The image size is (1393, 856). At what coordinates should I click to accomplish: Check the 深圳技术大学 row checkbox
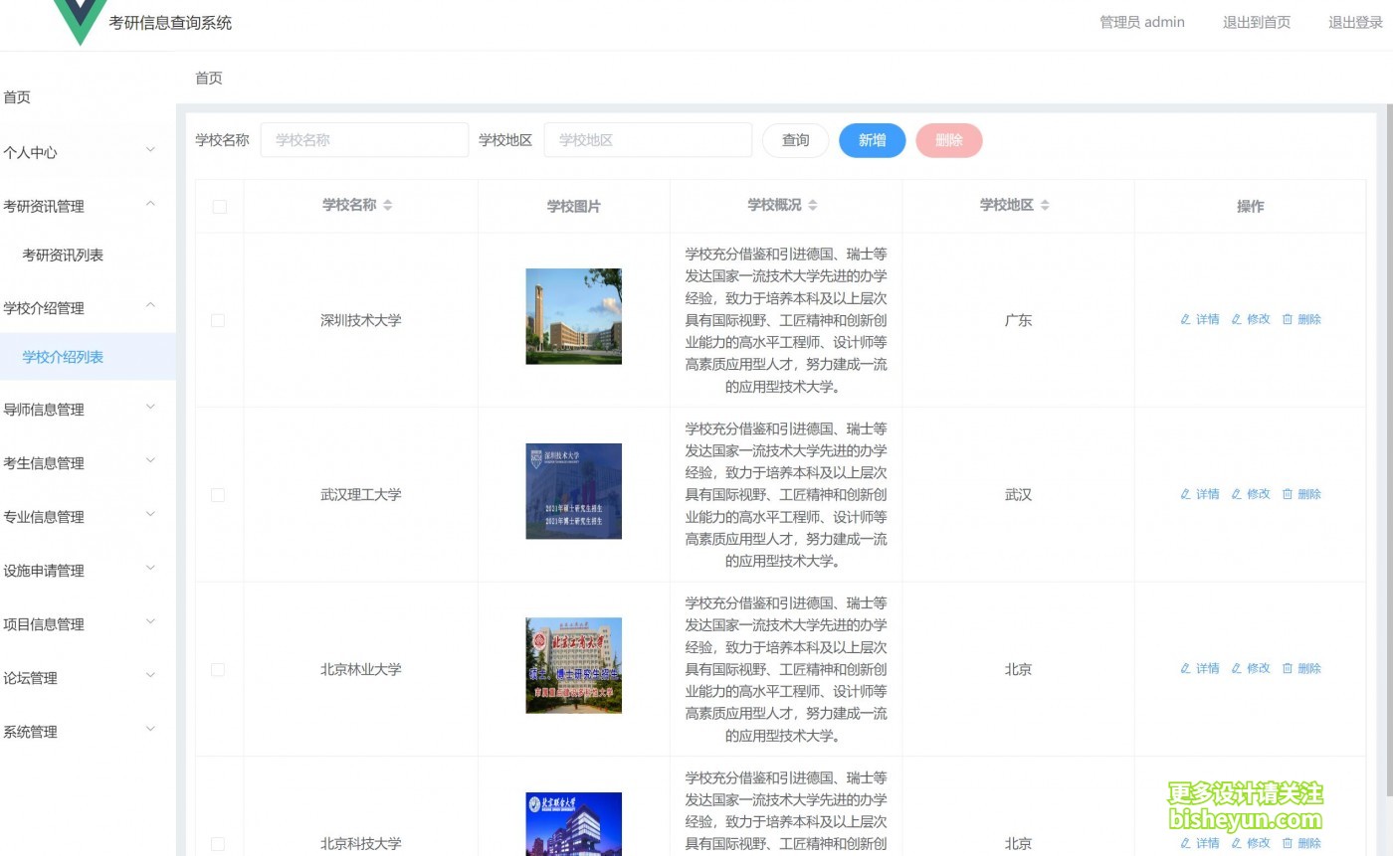218,320
